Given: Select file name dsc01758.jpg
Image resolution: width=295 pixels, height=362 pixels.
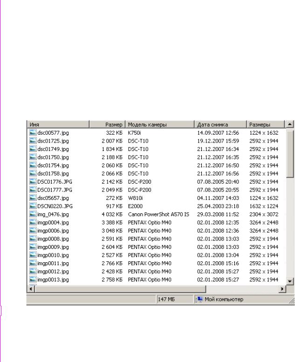Looking at the screenshot, I should [53, 174].
